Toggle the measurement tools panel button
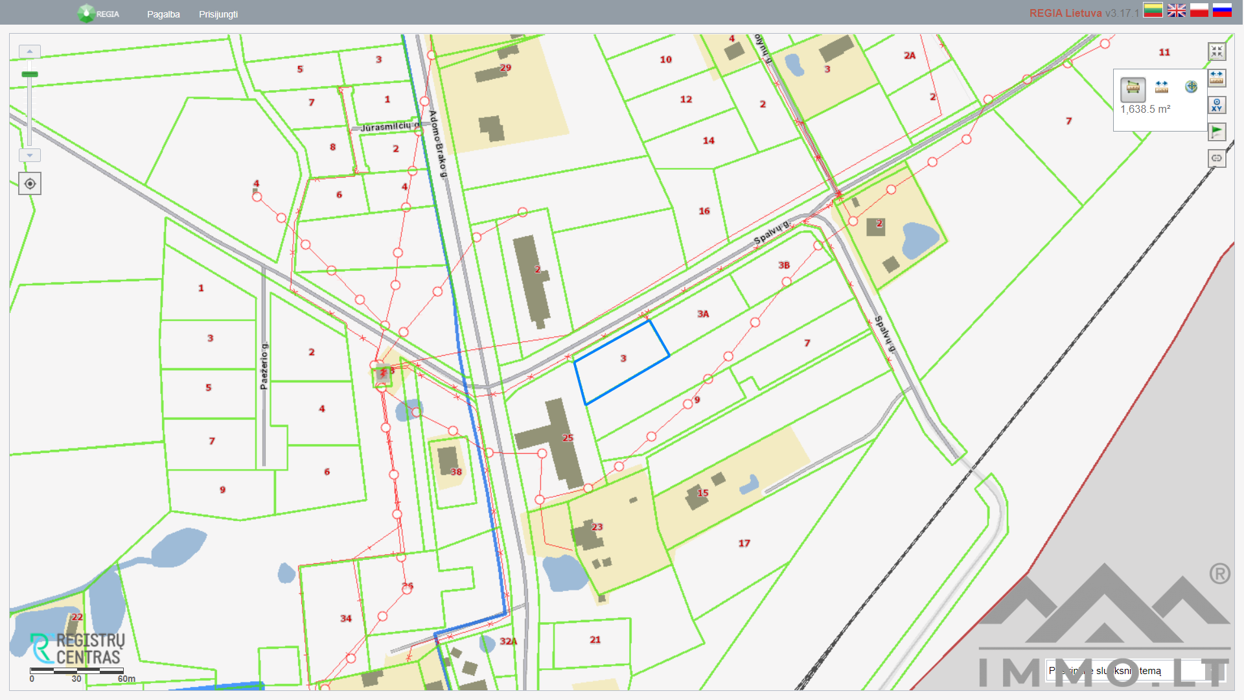Image resolution: width=1244 pixels, height=700 pixels. [1217, 78]
